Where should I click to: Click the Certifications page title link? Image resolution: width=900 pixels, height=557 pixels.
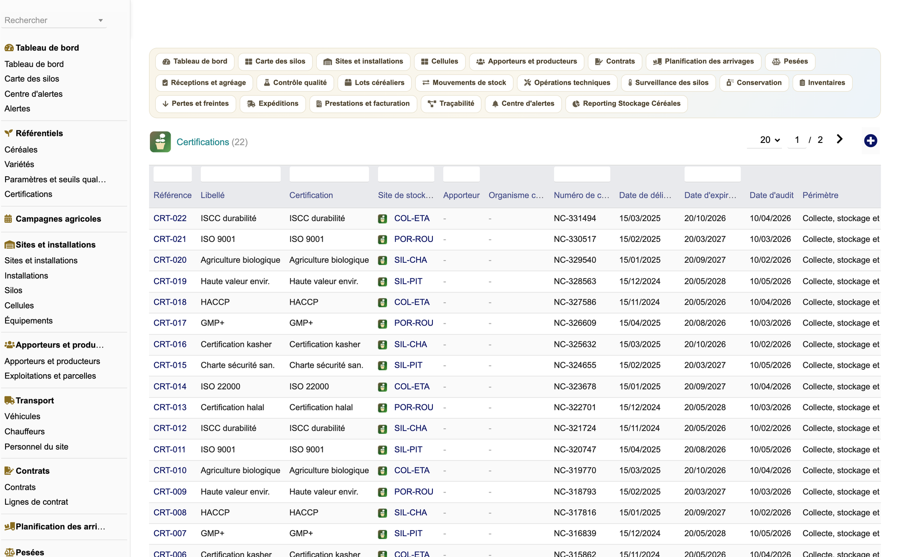click(x=203, y=142)
